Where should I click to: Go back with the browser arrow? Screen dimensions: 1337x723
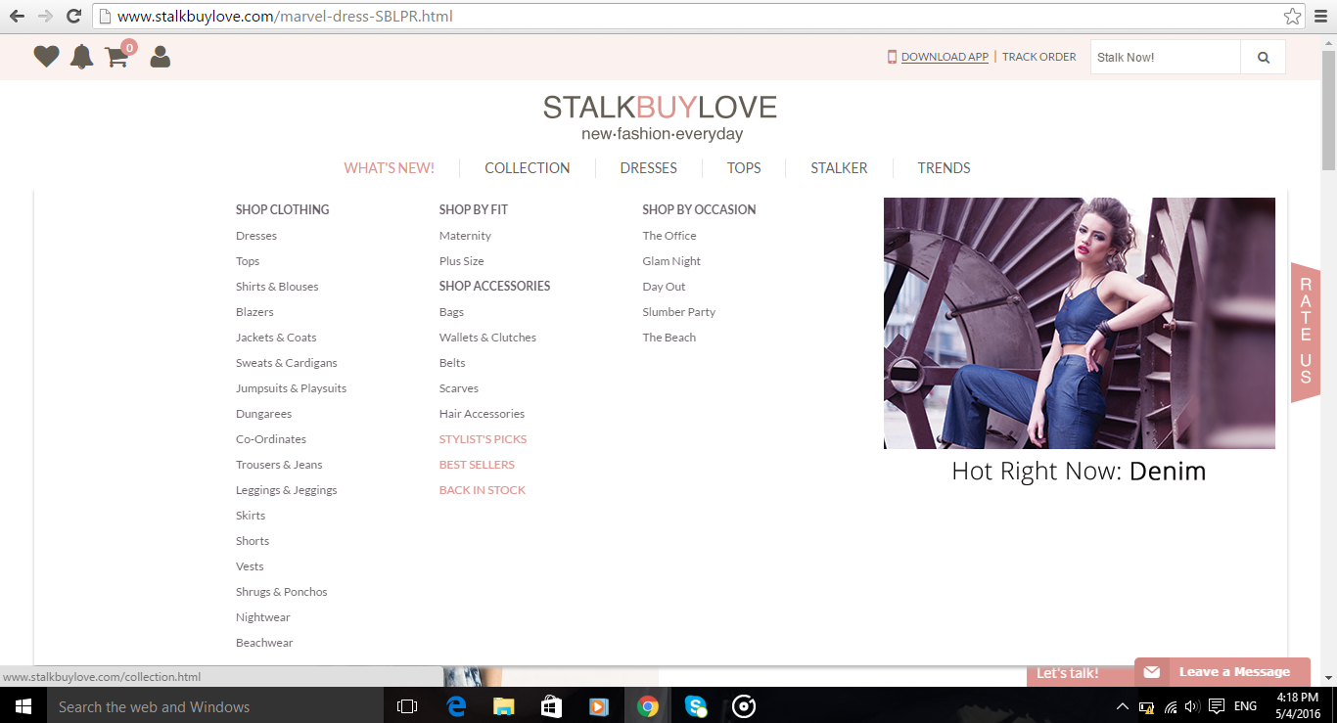(17, 16)
